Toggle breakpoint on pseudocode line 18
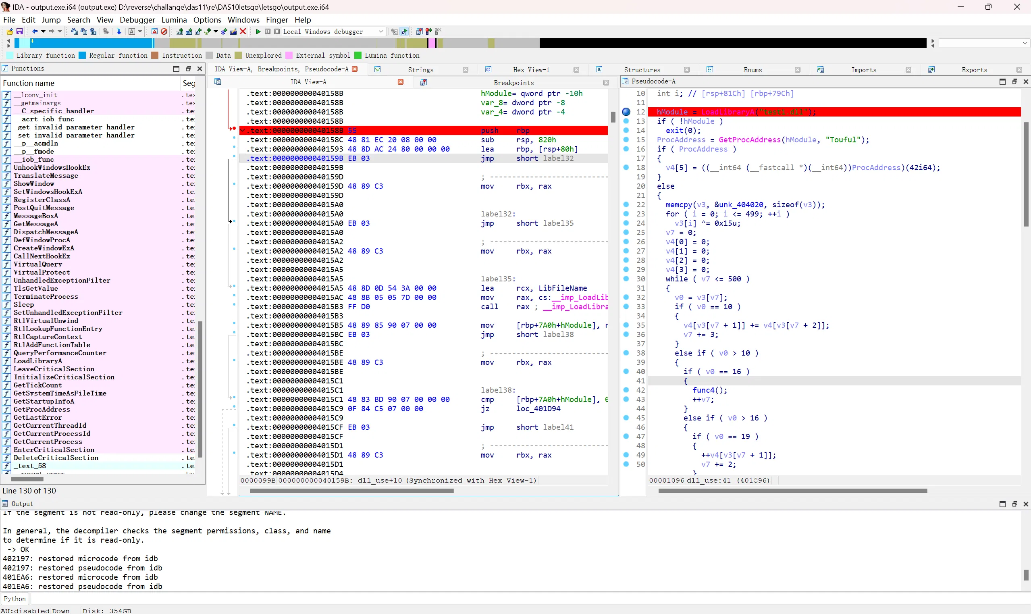Image resolution: width=1031 pixels, height=614 pixels. [626, 168]
